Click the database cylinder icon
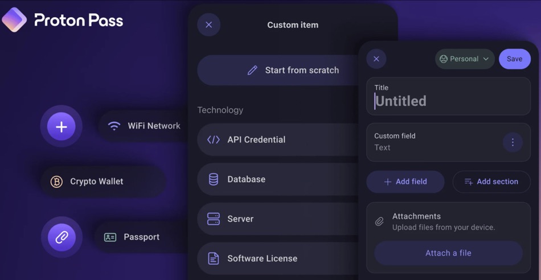541x280 pixels. click(213, 179)
